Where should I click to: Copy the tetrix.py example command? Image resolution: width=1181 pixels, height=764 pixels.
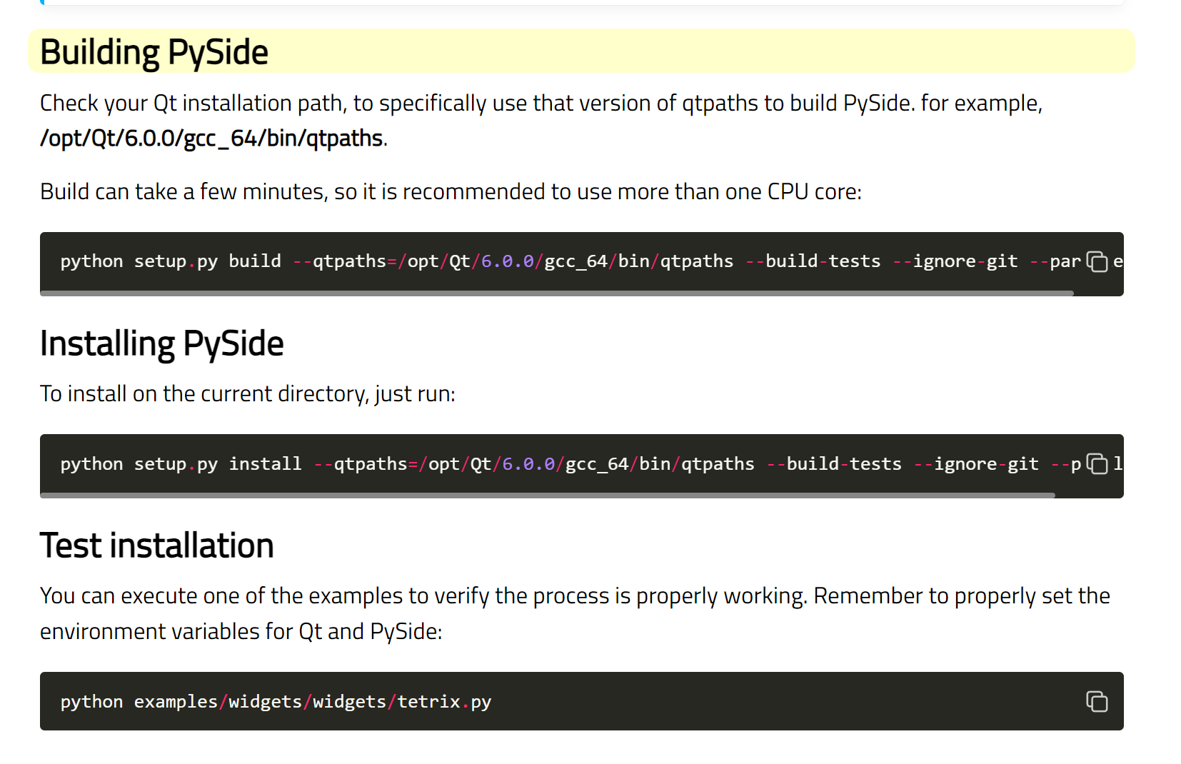[1097, 702]
